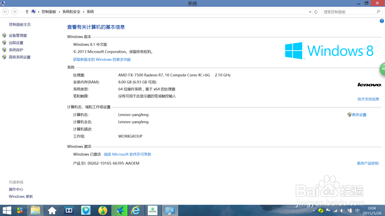Open Windows 更新 link
The width and height of the screenshot is (385, 216).
click(x=21, y=196)
